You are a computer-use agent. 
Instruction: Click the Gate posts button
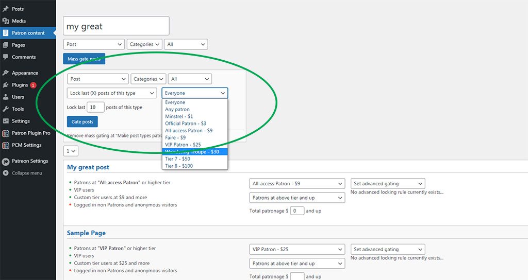point(82,121)
